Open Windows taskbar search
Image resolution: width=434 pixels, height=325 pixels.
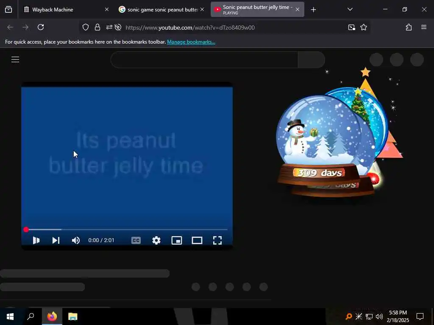click(31, 317)
